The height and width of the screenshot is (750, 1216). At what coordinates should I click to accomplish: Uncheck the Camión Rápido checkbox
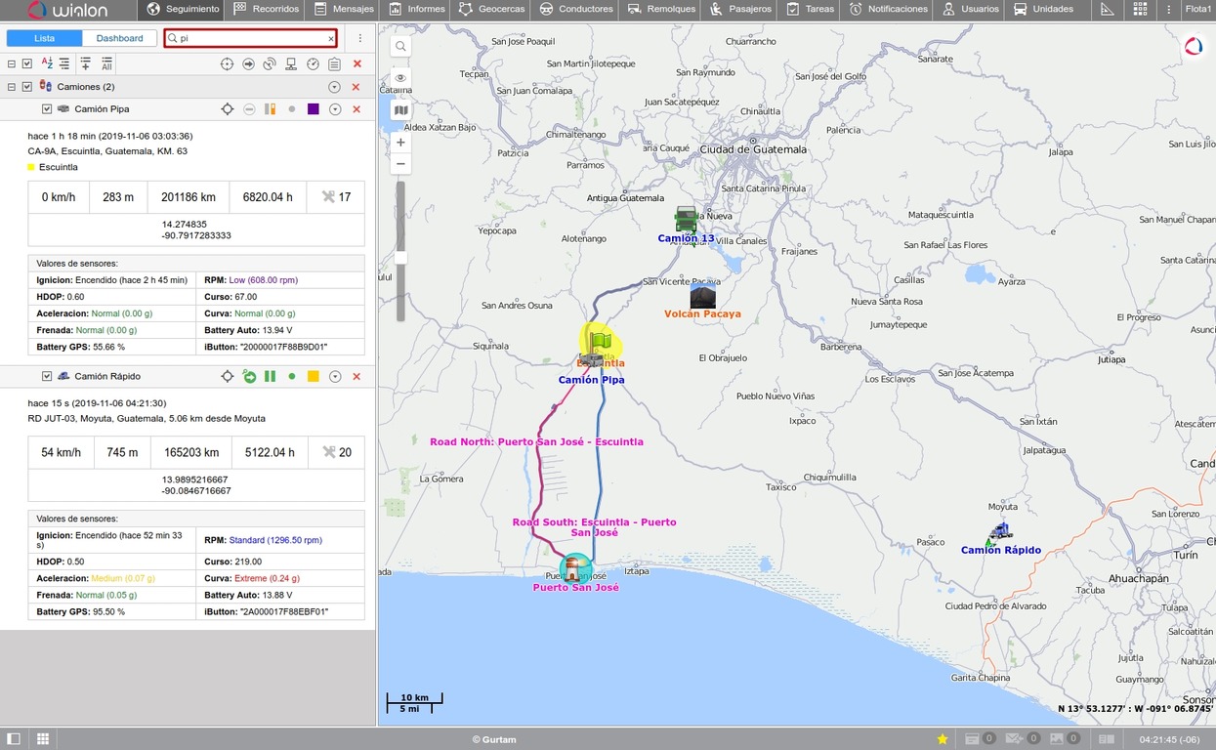point(47,377)
